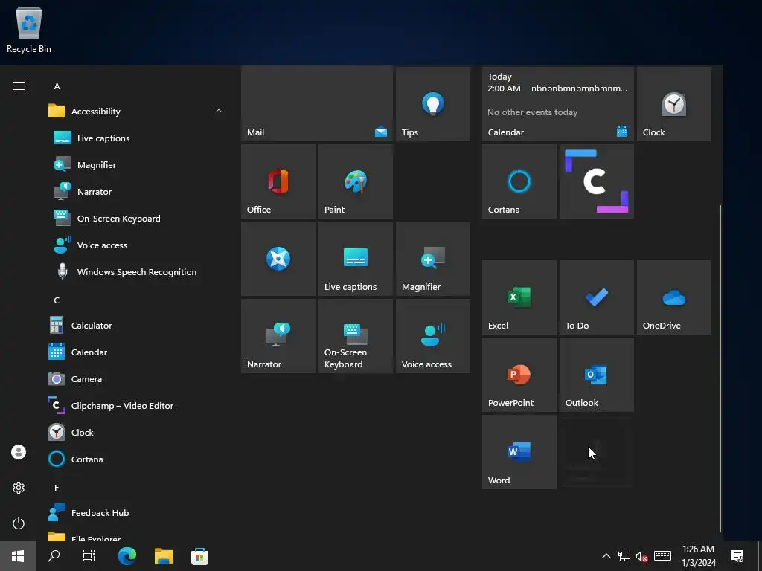Viewport: 762px width, 571px height.
Task: Open the Mail tile
Action: (317, 104)
